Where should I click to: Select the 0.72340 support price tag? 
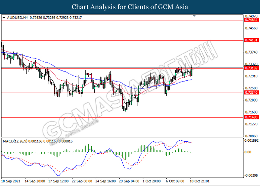coord(251,92)
